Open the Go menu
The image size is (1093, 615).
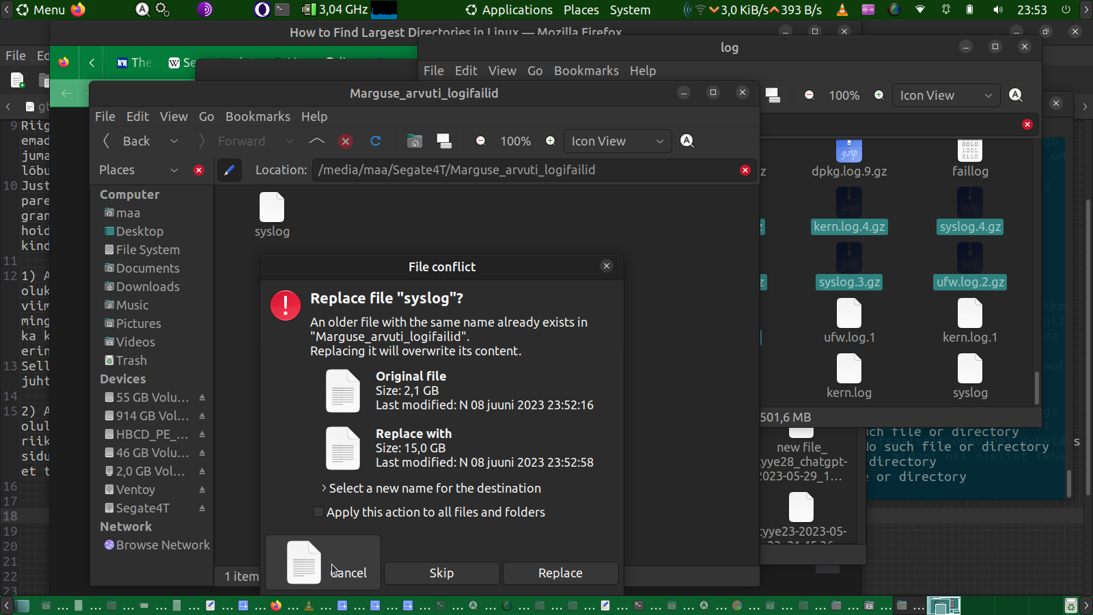[206, 116]
